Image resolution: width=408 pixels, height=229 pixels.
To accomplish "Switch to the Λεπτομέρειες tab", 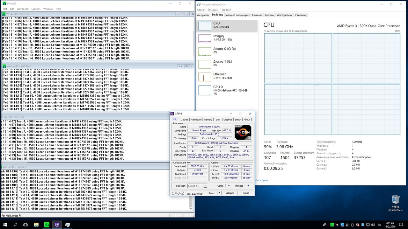I will (285, 15).
